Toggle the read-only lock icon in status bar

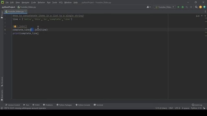point(204,108)
